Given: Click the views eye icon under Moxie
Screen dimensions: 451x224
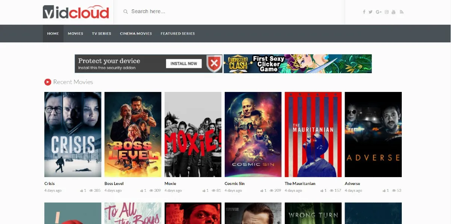Looking at the screenshot, I should 214,191.
